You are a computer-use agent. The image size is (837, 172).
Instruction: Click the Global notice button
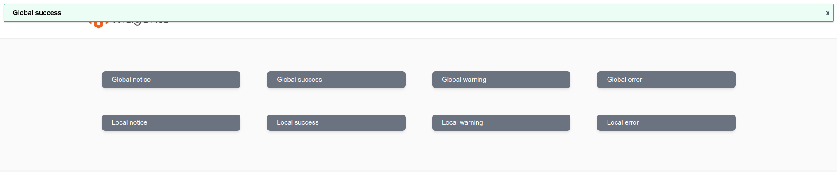171,80
